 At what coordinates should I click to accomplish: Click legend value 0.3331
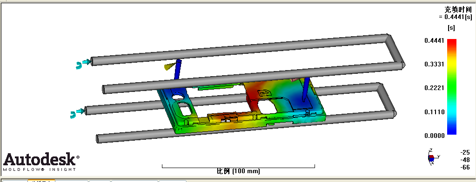coord(435,64)
